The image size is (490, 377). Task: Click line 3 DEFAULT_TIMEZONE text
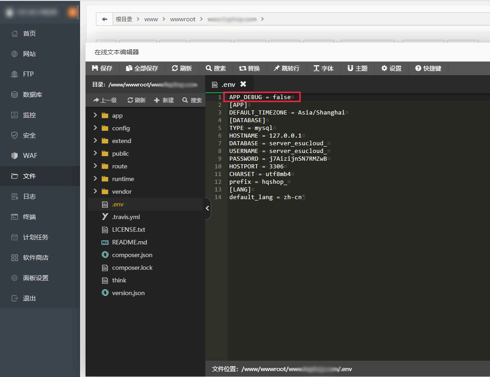(x=258, y=113)
